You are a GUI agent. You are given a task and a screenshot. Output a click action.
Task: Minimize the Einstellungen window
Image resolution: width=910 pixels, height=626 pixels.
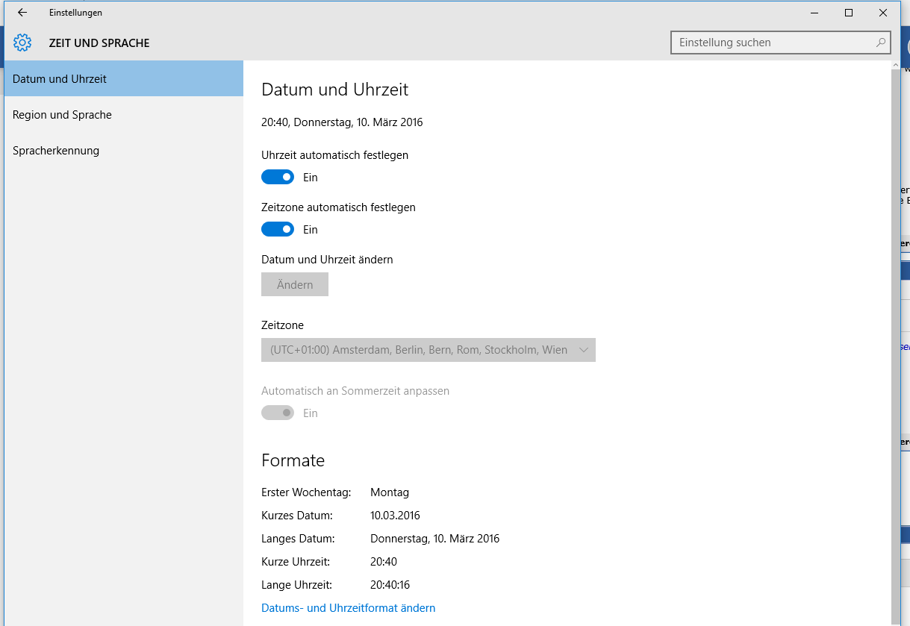pos(814,13)
